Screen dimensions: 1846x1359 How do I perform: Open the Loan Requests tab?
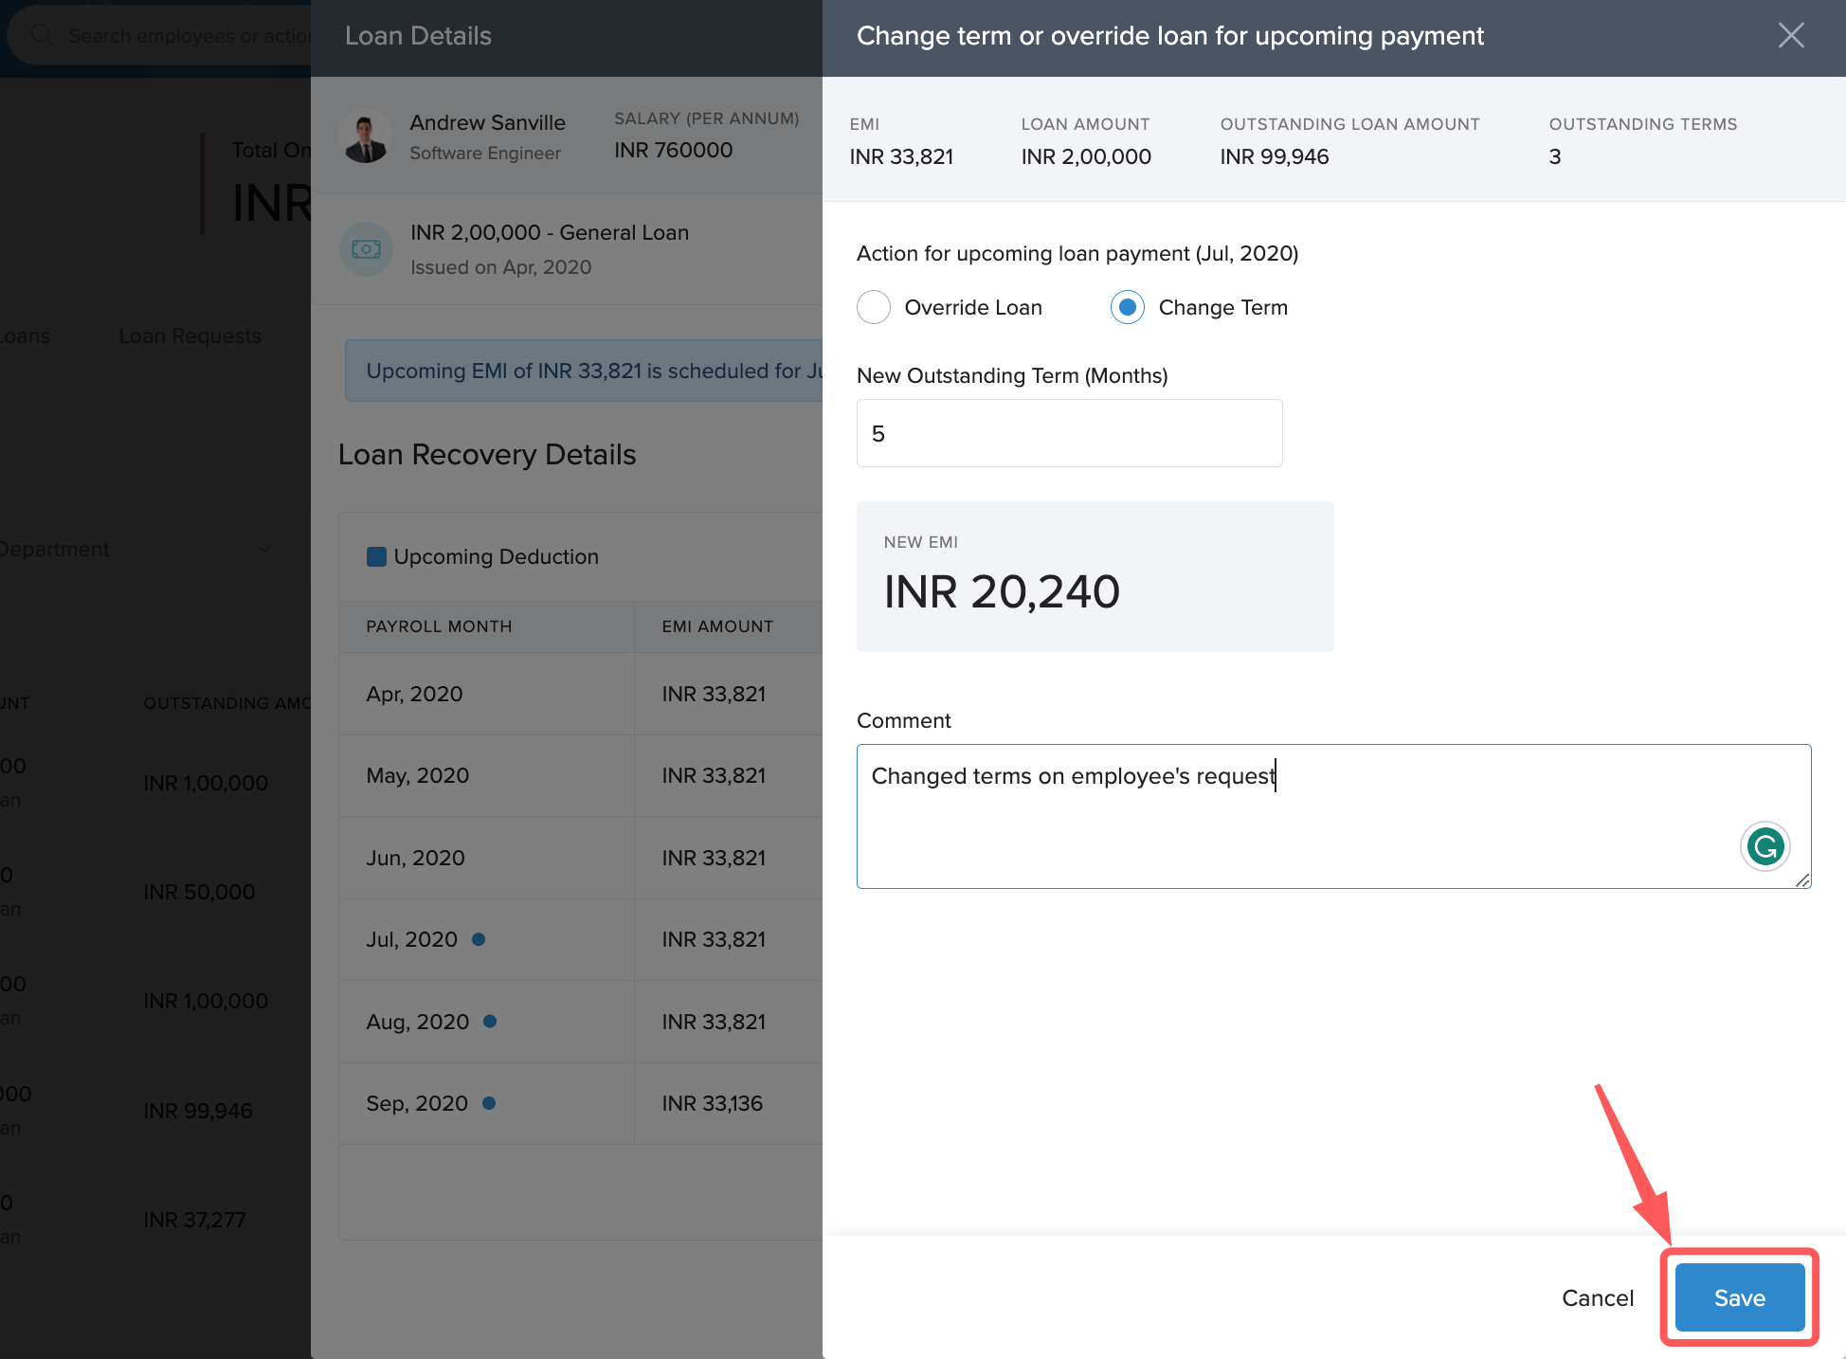click(190, 335)
